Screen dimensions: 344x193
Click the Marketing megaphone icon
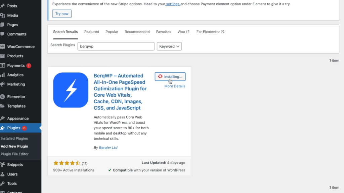(2, 84)
